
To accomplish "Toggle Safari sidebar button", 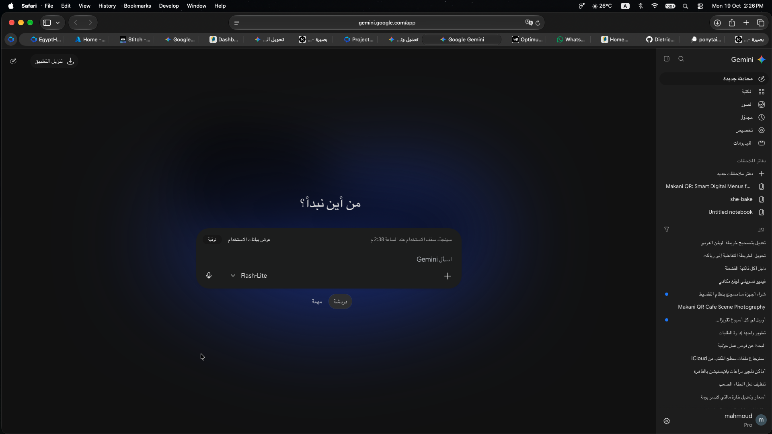I will pos(47,23).
